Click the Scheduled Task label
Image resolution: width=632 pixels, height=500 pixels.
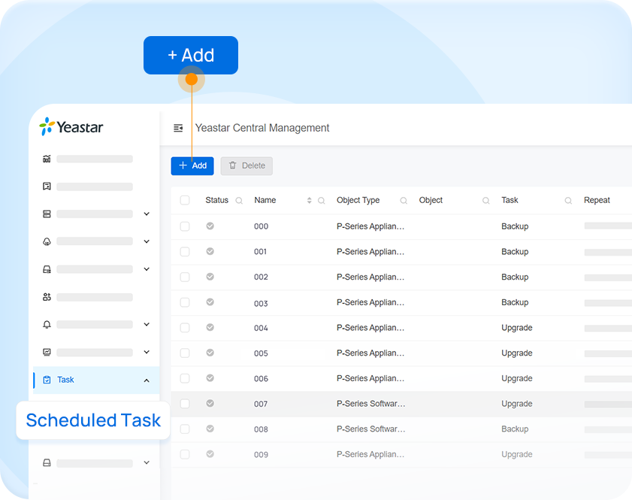pyautogui.click(x=92, y=420)
